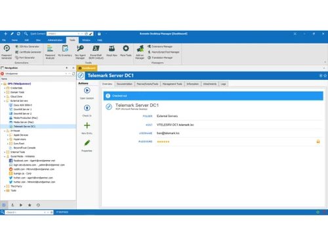Switch to the View ribbon tab
The height and width of the screenshot is (246, 328).
pyautogui.click(x=38, y=40)
